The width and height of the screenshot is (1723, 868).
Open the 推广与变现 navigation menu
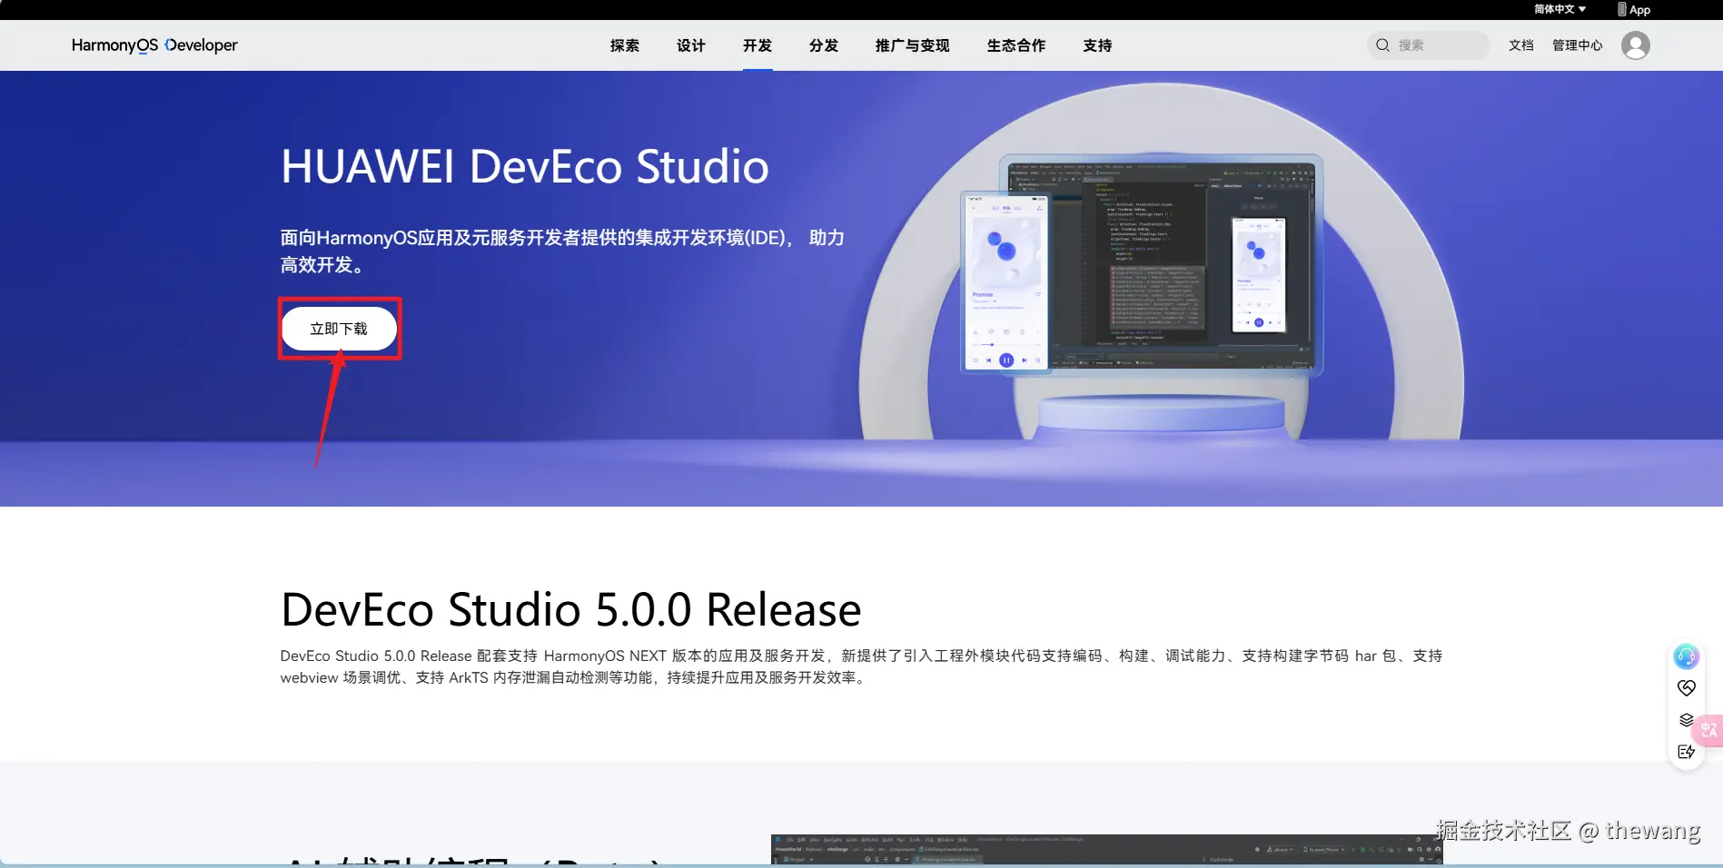(913, 45)
